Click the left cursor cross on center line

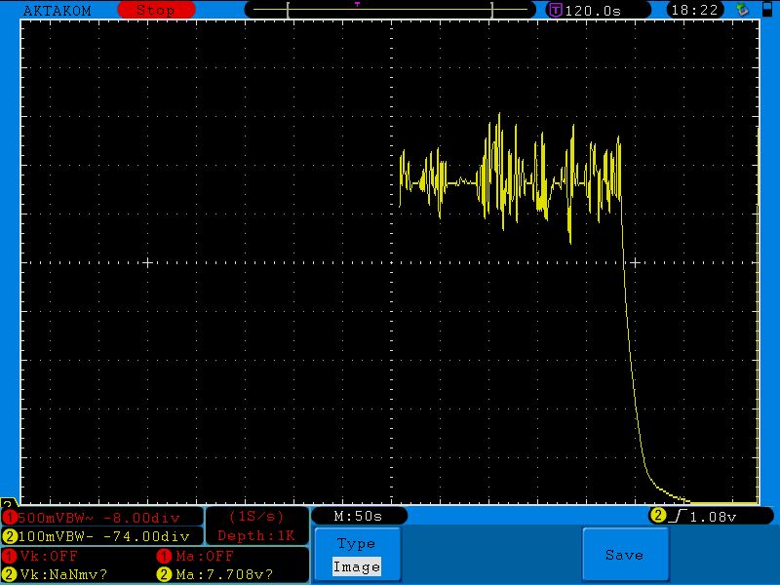coord(147,262)
